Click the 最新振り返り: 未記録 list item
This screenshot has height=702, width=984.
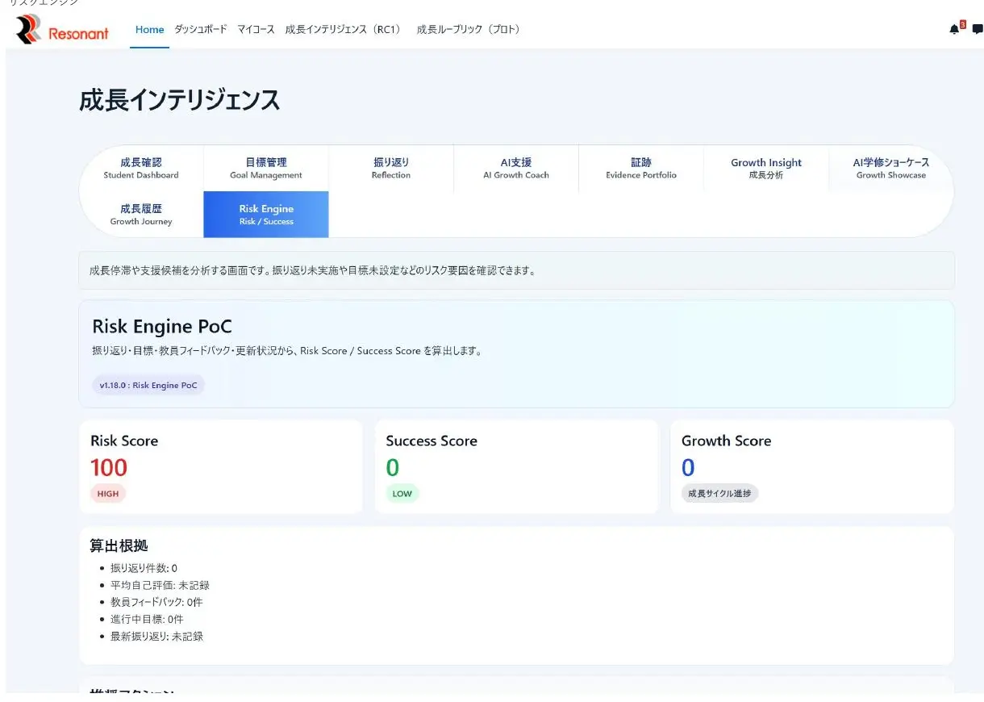point(156,636)
